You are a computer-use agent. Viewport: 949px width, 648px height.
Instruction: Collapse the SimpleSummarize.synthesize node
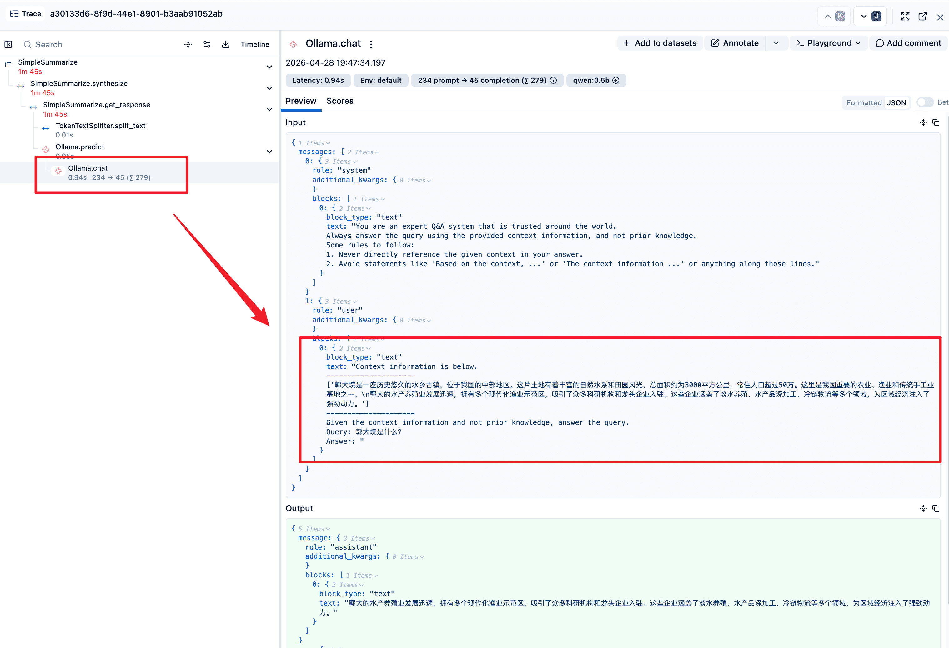coord(269,88)
